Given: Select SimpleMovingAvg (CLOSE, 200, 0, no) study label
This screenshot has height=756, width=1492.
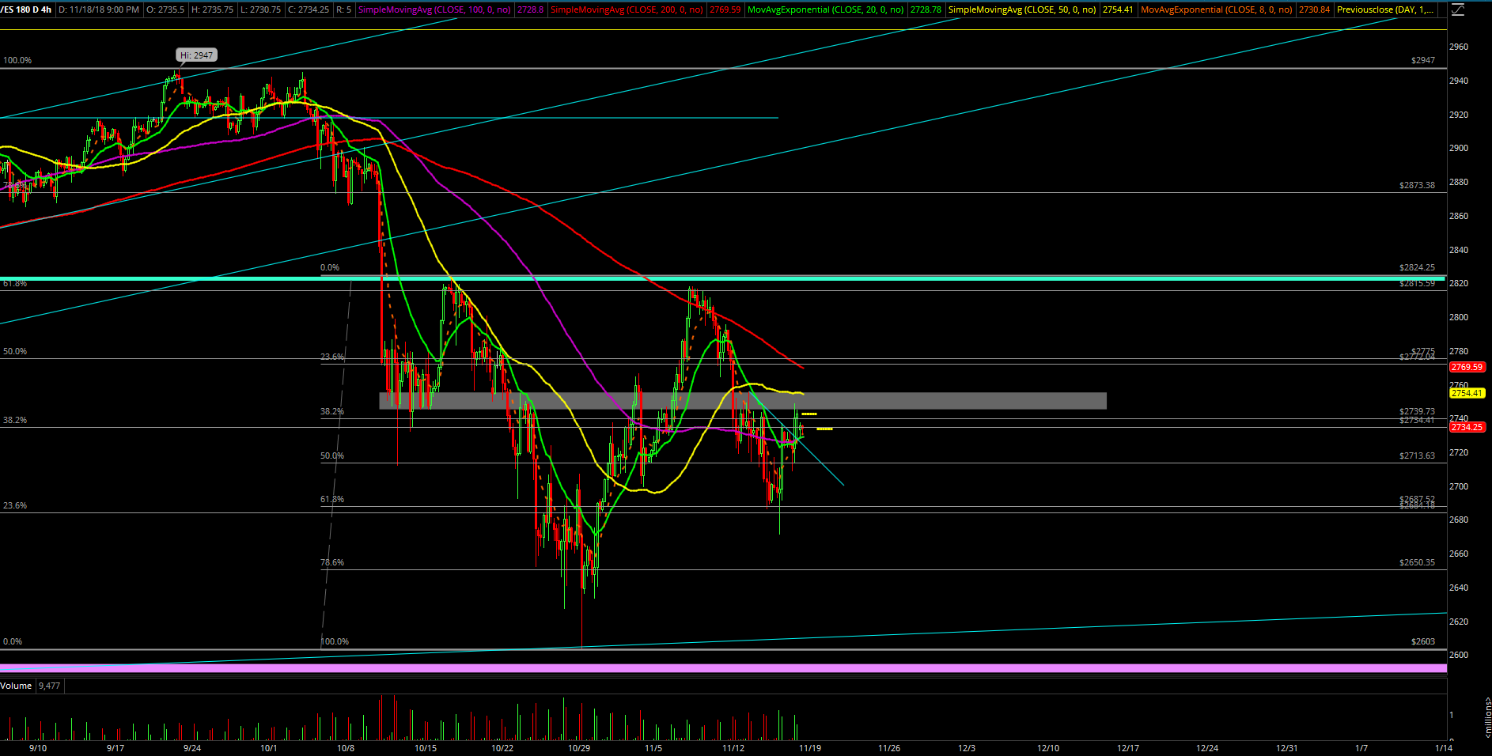Looking at the screenshot, I should tap(627, 9).
